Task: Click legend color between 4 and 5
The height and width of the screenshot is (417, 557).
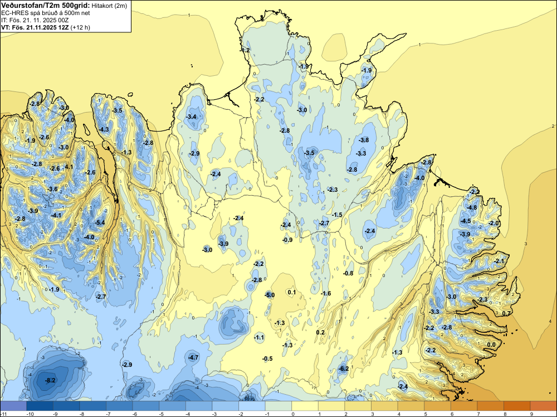Action: [x=411, y=406]
